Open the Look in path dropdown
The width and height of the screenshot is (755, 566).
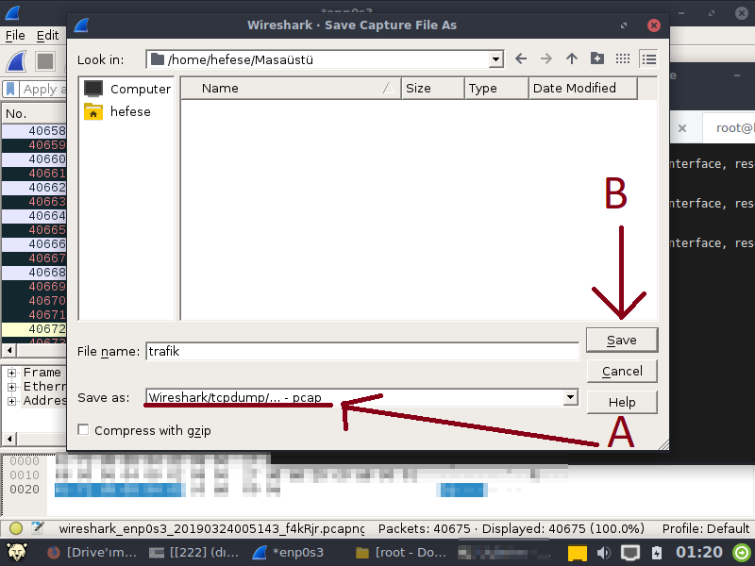pos(496,59)
